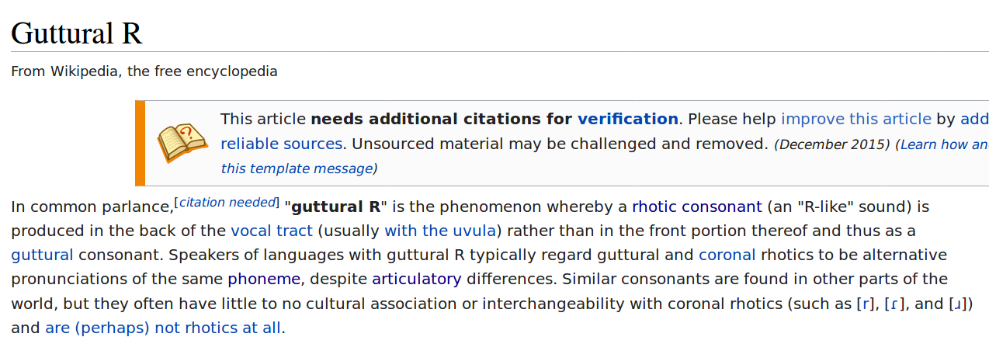Click the bold "guttural R" term in the intro
Viewport: 989px width, 344px height.
[336, 207]
